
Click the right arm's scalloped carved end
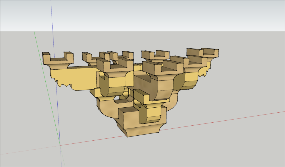[x=205, y=72]
